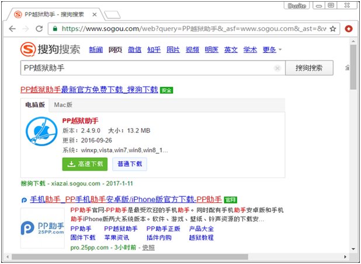Open the 知乎 search category

pos(154,50)
